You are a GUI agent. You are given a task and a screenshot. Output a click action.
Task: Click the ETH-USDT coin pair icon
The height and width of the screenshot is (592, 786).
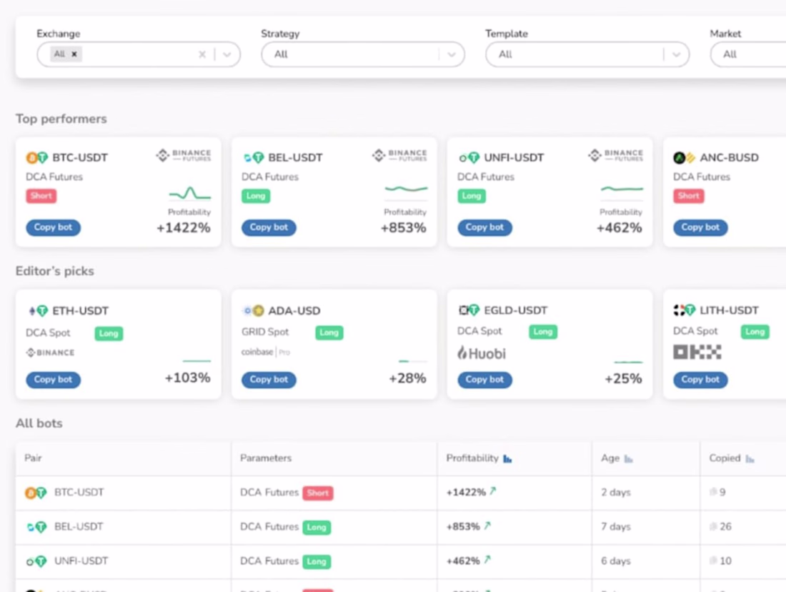click(x=38, y=310)
